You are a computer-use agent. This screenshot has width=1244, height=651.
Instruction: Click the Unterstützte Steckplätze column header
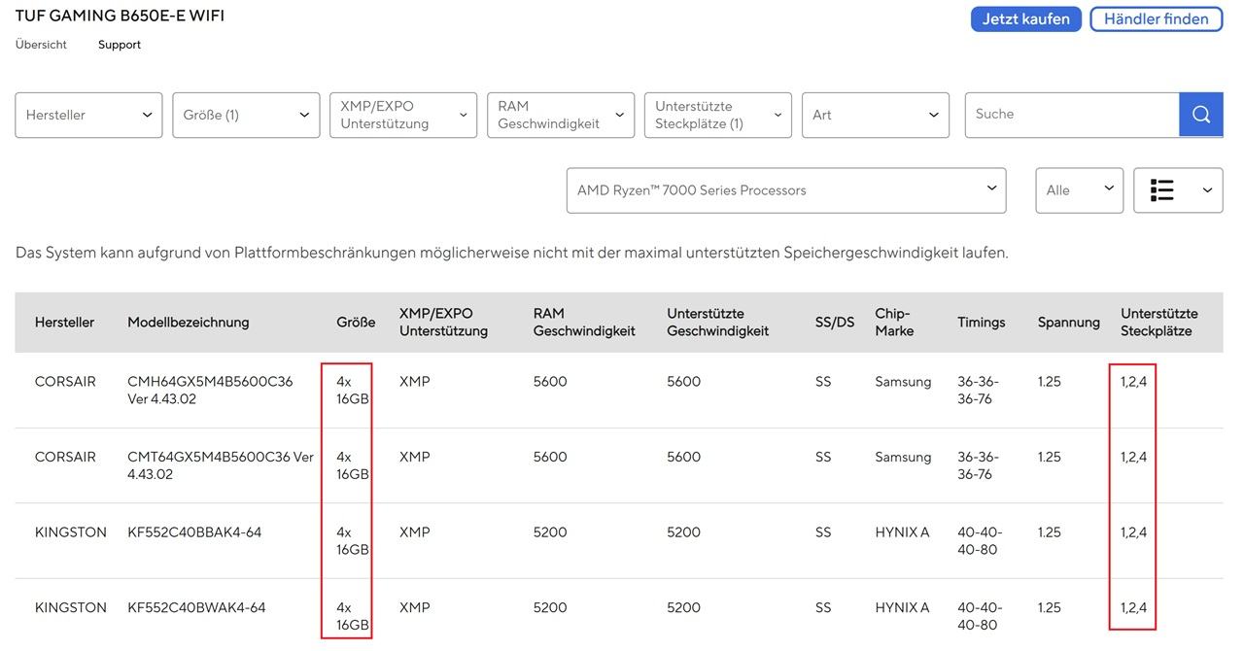tap(1159, 323)
